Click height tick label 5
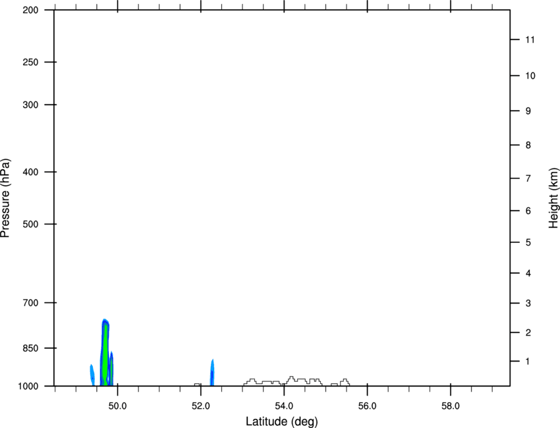Screen dimensions: 560x428 tap(528, 242)
